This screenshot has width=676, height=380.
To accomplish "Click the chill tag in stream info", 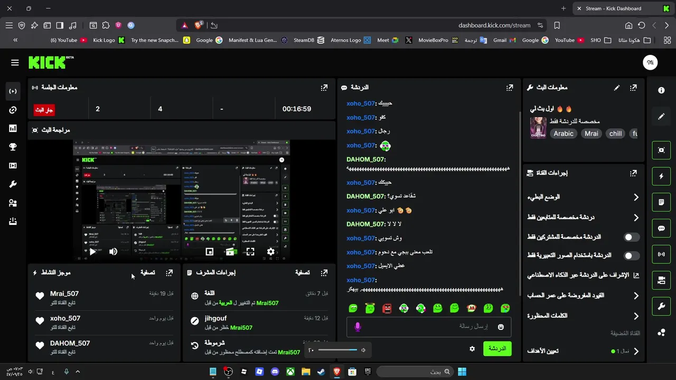I will pos(615,134).
